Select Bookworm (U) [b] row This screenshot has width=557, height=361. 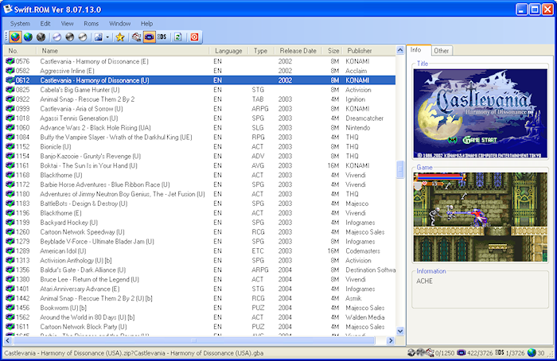[200, 308]
